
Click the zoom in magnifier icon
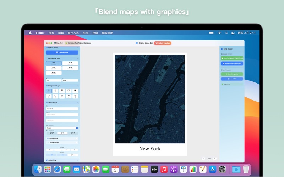pos(215,159)
